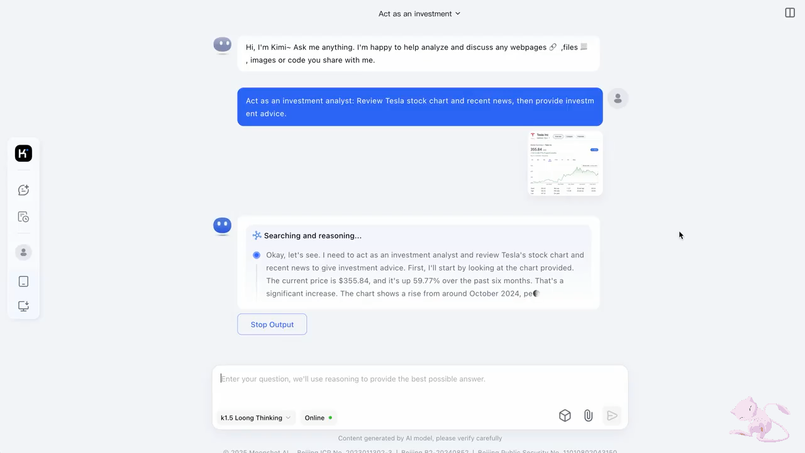Toggle the side panel icon at top right
This screenshot has width=805, height=453.
790,13
